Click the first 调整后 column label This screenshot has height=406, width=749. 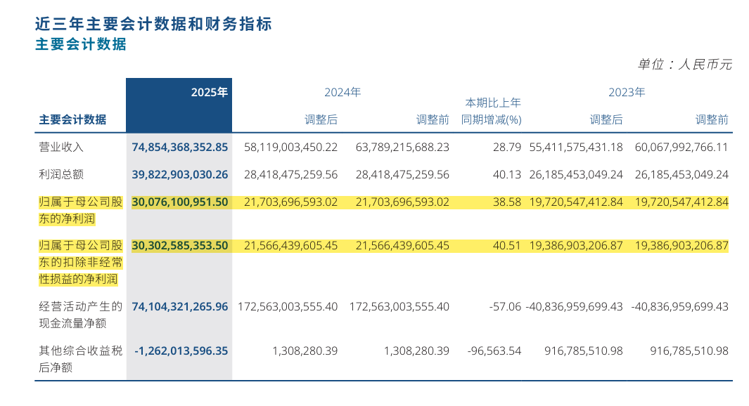click(320, 119)
